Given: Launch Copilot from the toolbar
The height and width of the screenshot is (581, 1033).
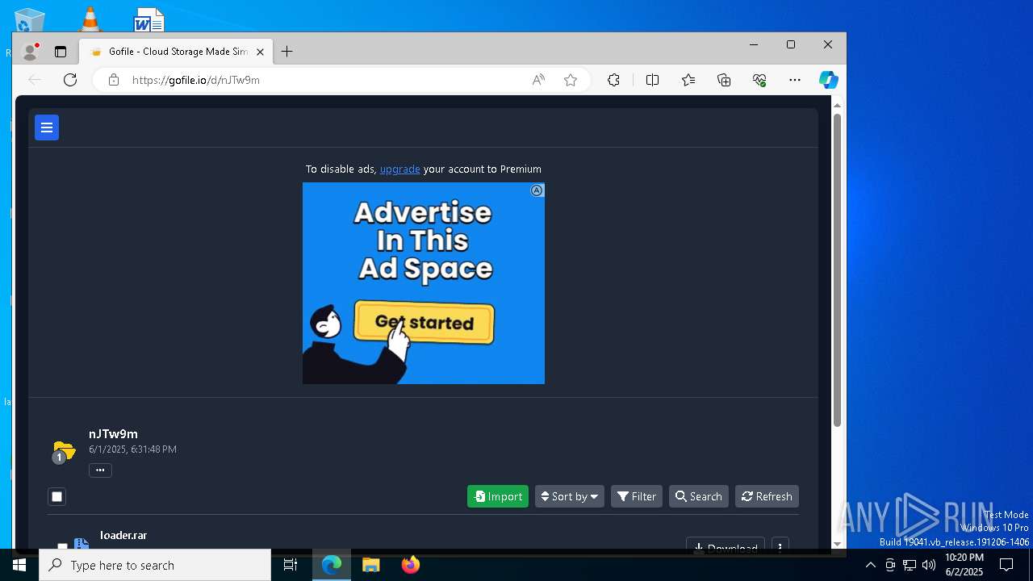Looking at the screenshot, I should click(x=829, y=80).
